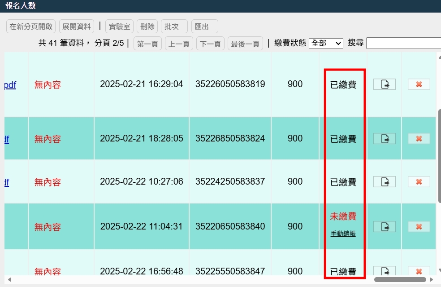This screenshot has width=441, height=287.
Task: Click the export icon on row 35224250583837
Action: [x=384, y=181]
